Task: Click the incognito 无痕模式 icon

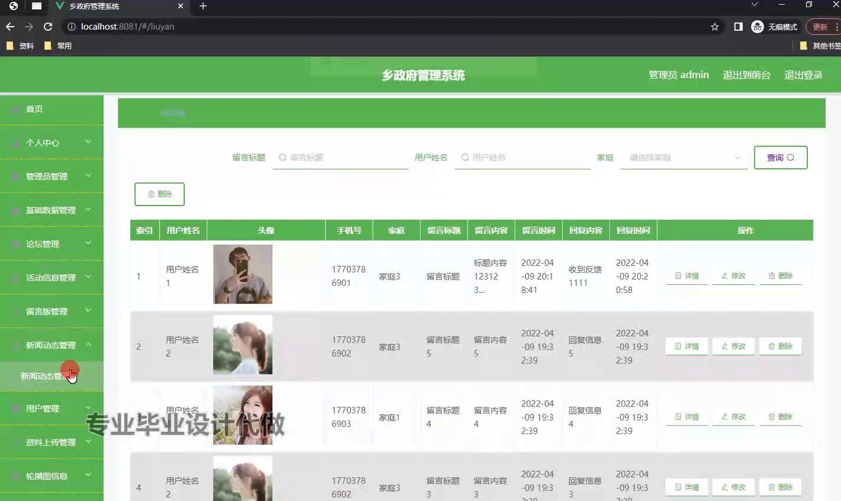Action: (x=758, y=27)
